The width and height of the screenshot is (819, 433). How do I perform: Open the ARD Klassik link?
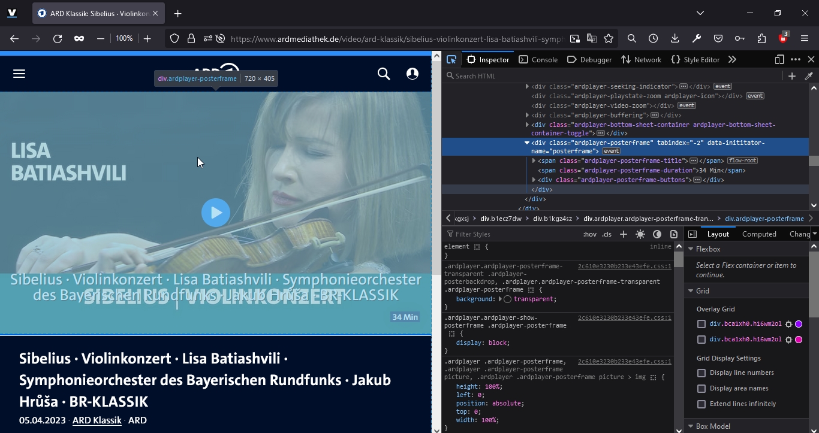coord(97,420)
